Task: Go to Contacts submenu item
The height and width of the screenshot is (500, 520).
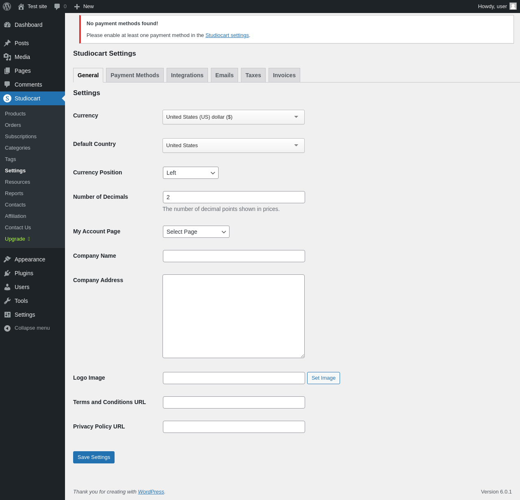Action: point(32,205)
